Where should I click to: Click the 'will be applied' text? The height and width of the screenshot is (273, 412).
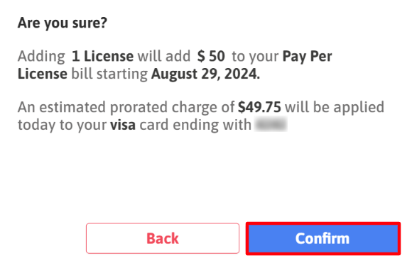335,108
